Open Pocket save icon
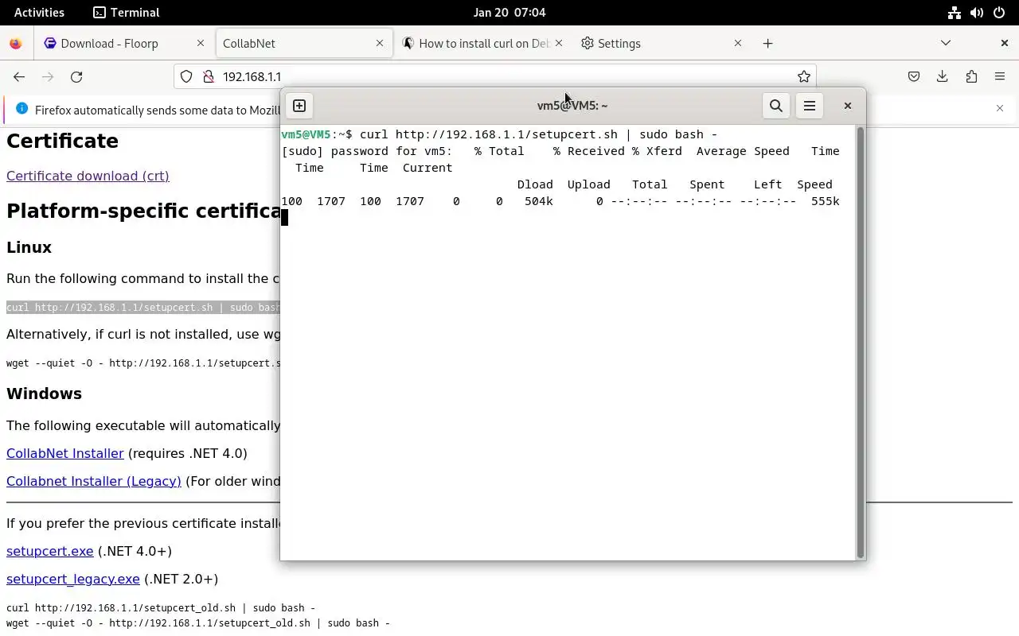This screenshot has width=1019, height=636. [x=914, y=76]
